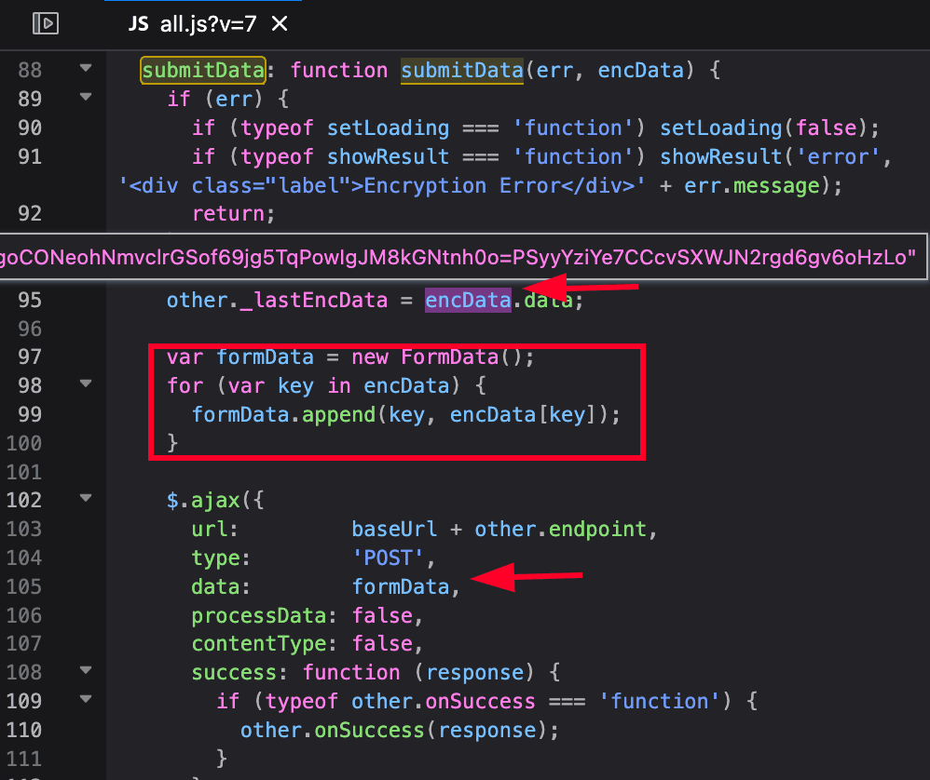Close the all.js?v=7 file tab
930x780 pixels.
click(x=280, y=25)
